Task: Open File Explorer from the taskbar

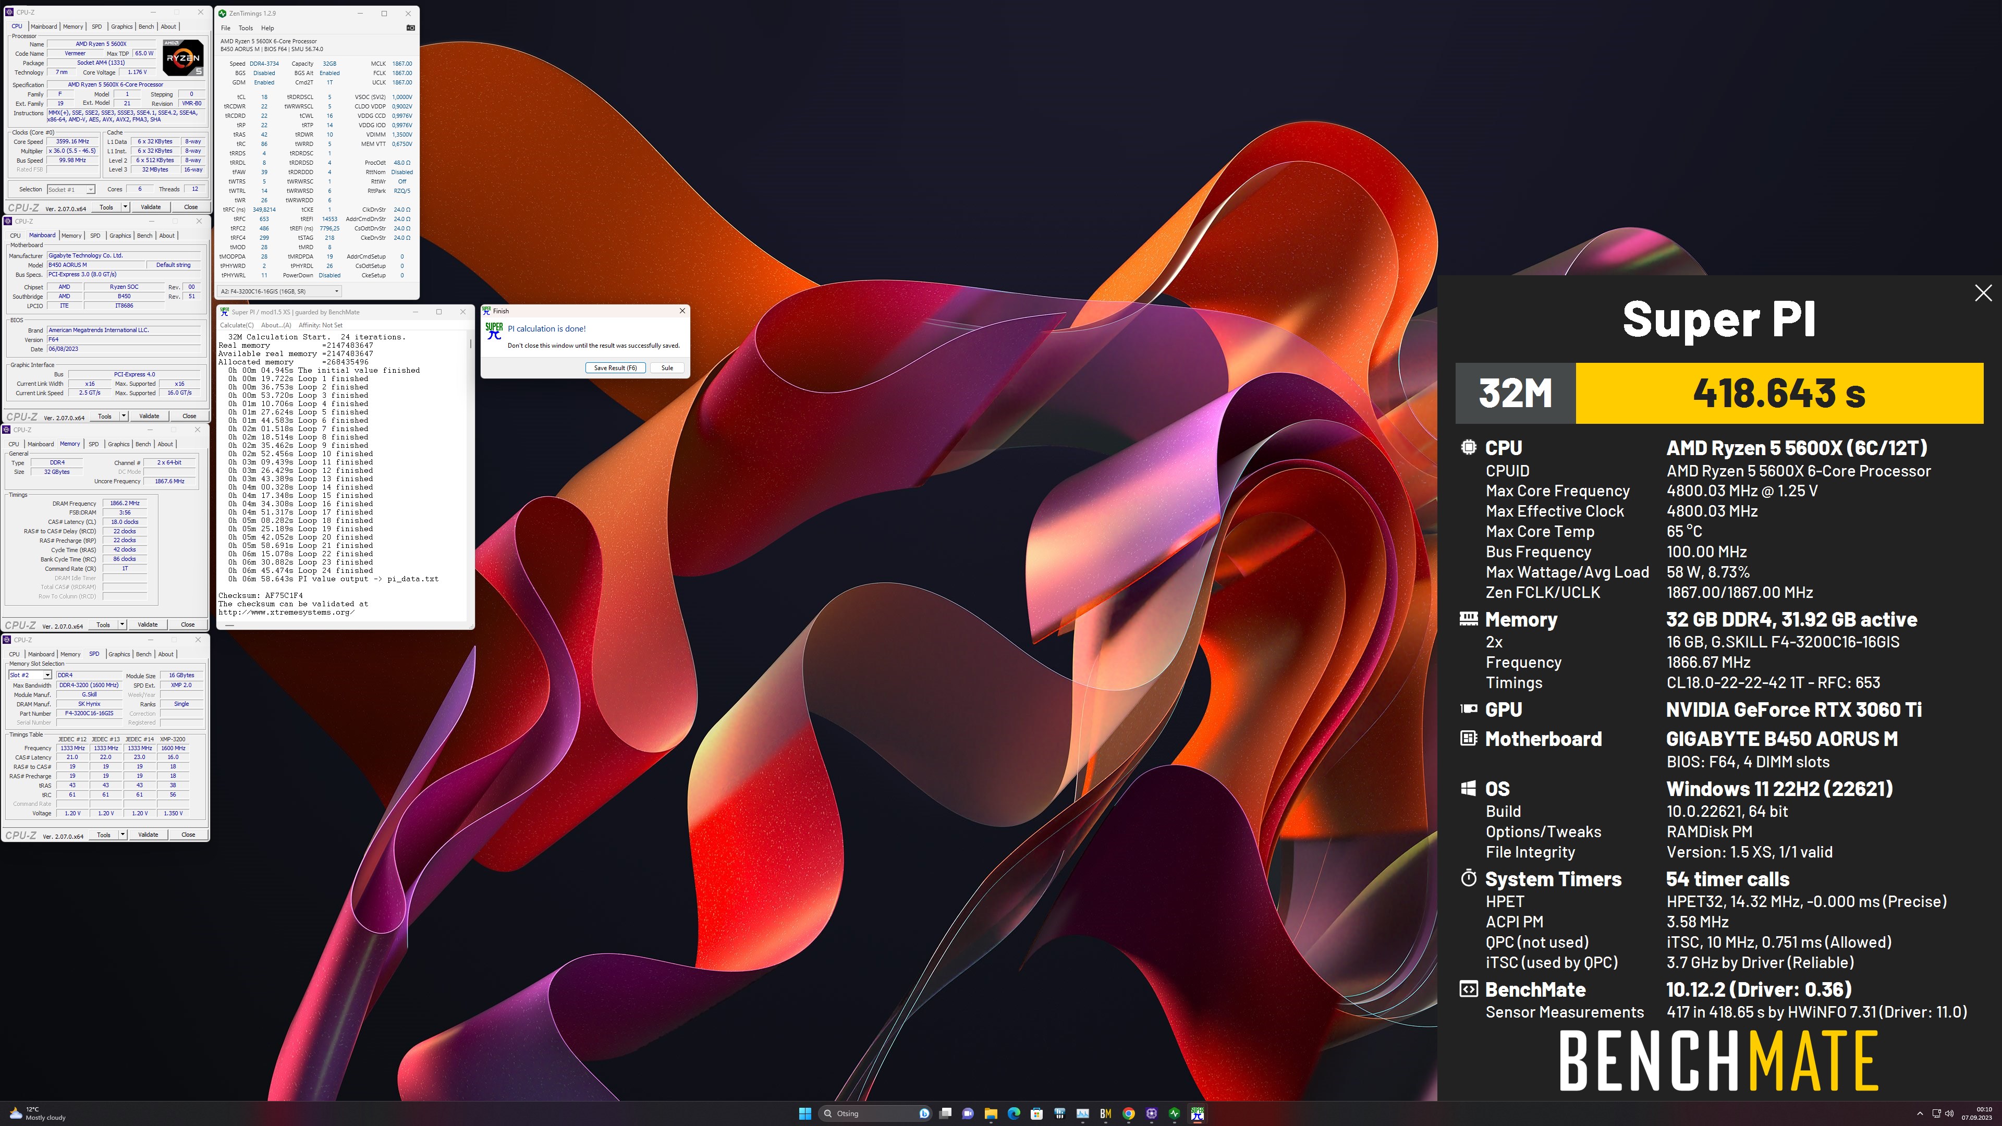Action: (991, 1113)
